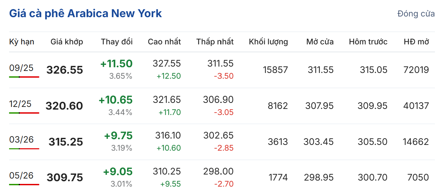The height and width of the screenshot is (195, 440).
Task: Click the Khối lượng column header
Action: (268, 42)
